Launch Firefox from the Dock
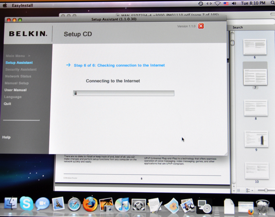Screen dimensions: 275x217 (90, 204)
